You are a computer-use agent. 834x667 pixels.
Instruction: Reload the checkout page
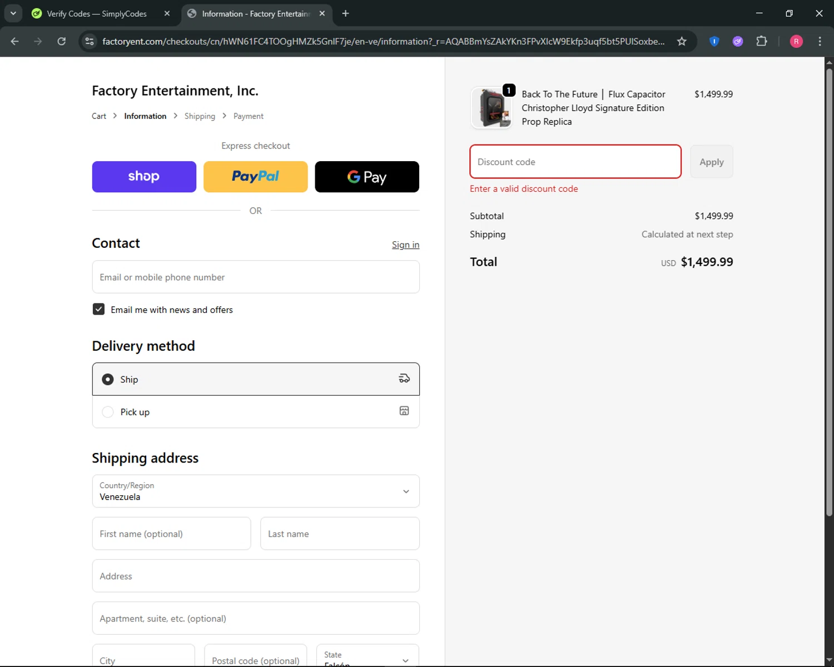(62, 41)
